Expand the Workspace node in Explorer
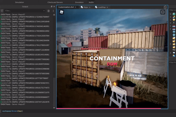Screen dimensions: 176x117 [170, 14]
